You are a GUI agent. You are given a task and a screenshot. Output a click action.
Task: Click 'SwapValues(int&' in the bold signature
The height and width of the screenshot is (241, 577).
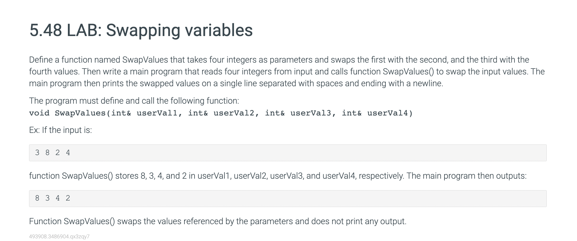coord(93,113)
